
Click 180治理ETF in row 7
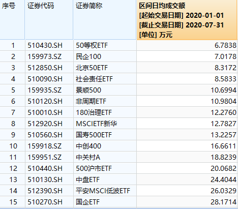pyautogui.click(x=105, y=112)
